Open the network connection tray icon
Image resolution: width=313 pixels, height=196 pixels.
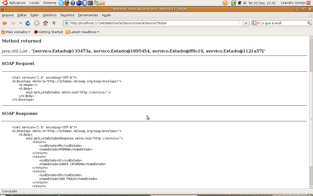tap(240, 3)
